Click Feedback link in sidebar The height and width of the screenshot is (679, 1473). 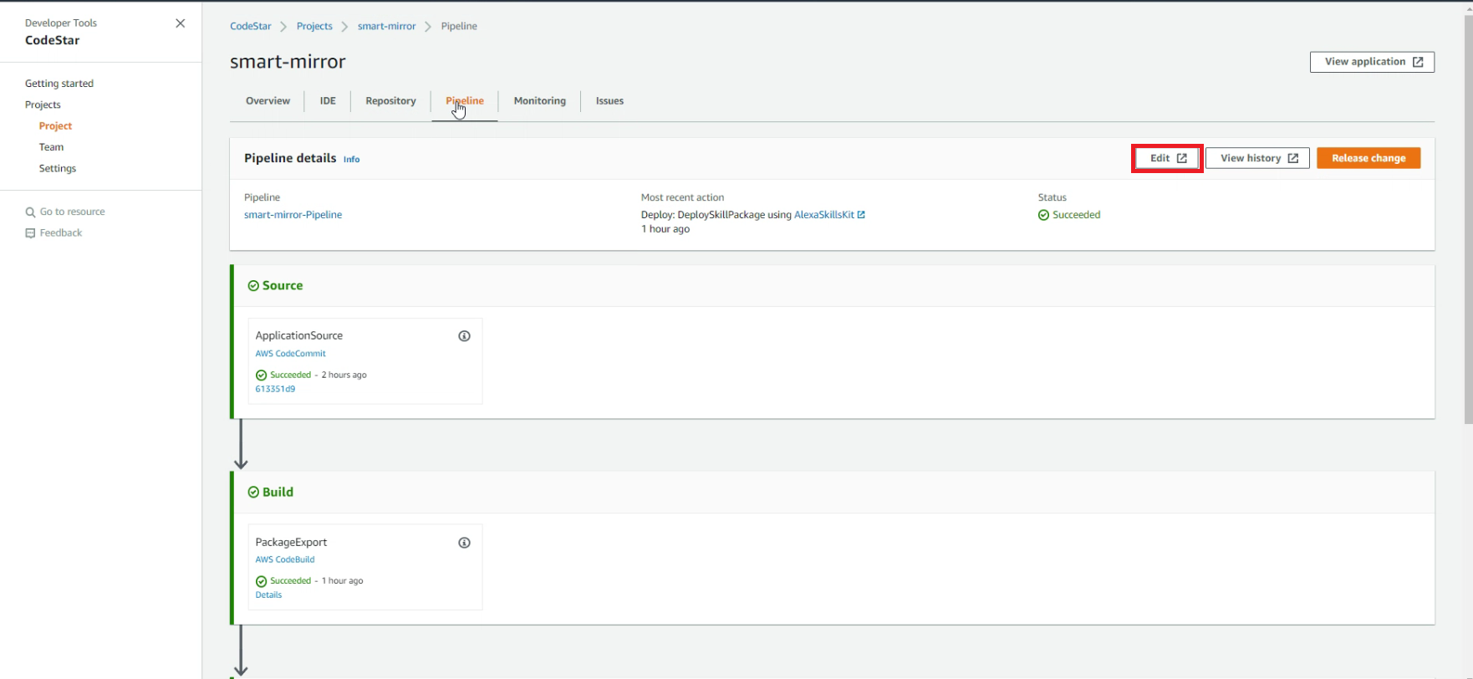pyautogui.click(x=61, y=233)
